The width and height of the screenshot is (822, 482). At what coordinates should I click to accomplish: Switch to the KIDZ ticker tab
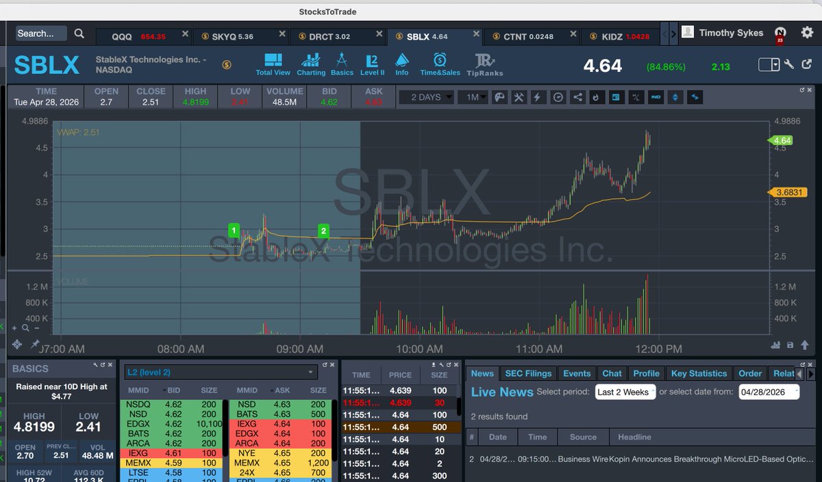(620, 36)
